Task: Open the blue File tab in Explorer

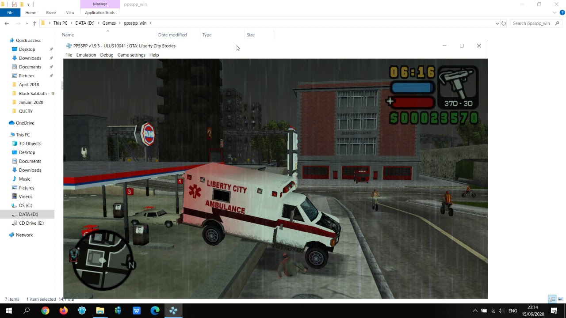Action: [10, 13]
